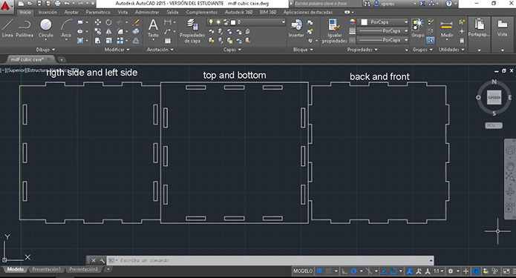Toggle snap mode in status bar
Viewport: 516px width, 278px height.
328,271
